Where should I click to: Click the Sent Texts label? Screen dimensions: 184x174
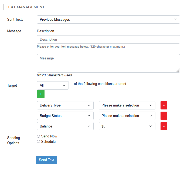pyautogui.click(x=15, y=19)
